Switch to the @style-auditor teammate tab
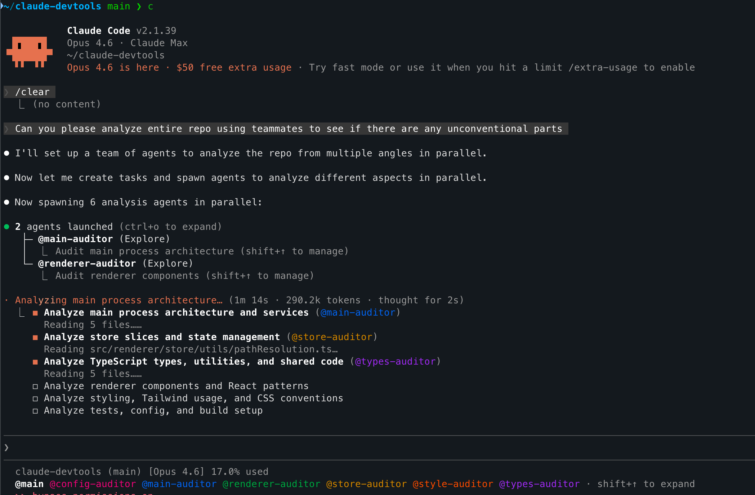 tap(453, 484)
